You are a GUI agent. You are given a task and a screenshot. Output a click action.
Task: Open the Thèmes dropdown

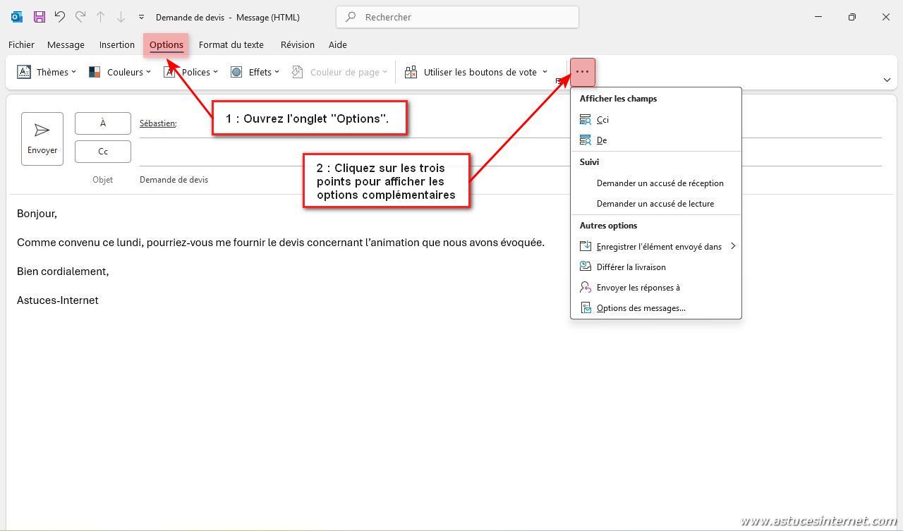tap(47, 72)
